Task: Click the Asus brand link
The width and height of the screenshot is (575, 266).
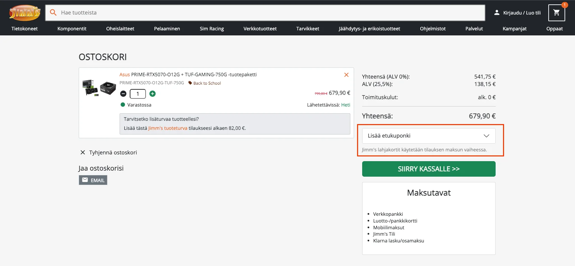Action: click(x=125, y=75)
